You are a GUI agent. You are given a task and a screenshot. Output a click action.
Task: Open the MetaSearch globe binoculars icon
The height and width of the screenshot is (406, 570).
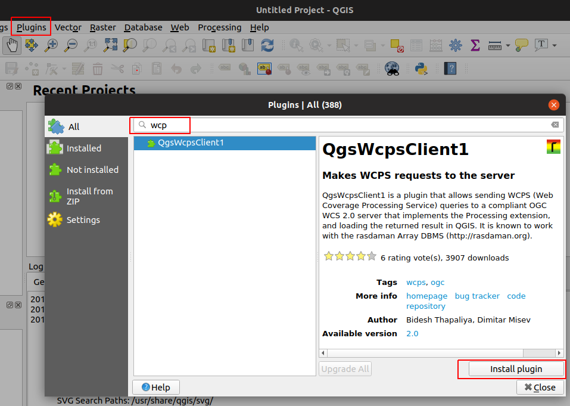coord(393,69)
